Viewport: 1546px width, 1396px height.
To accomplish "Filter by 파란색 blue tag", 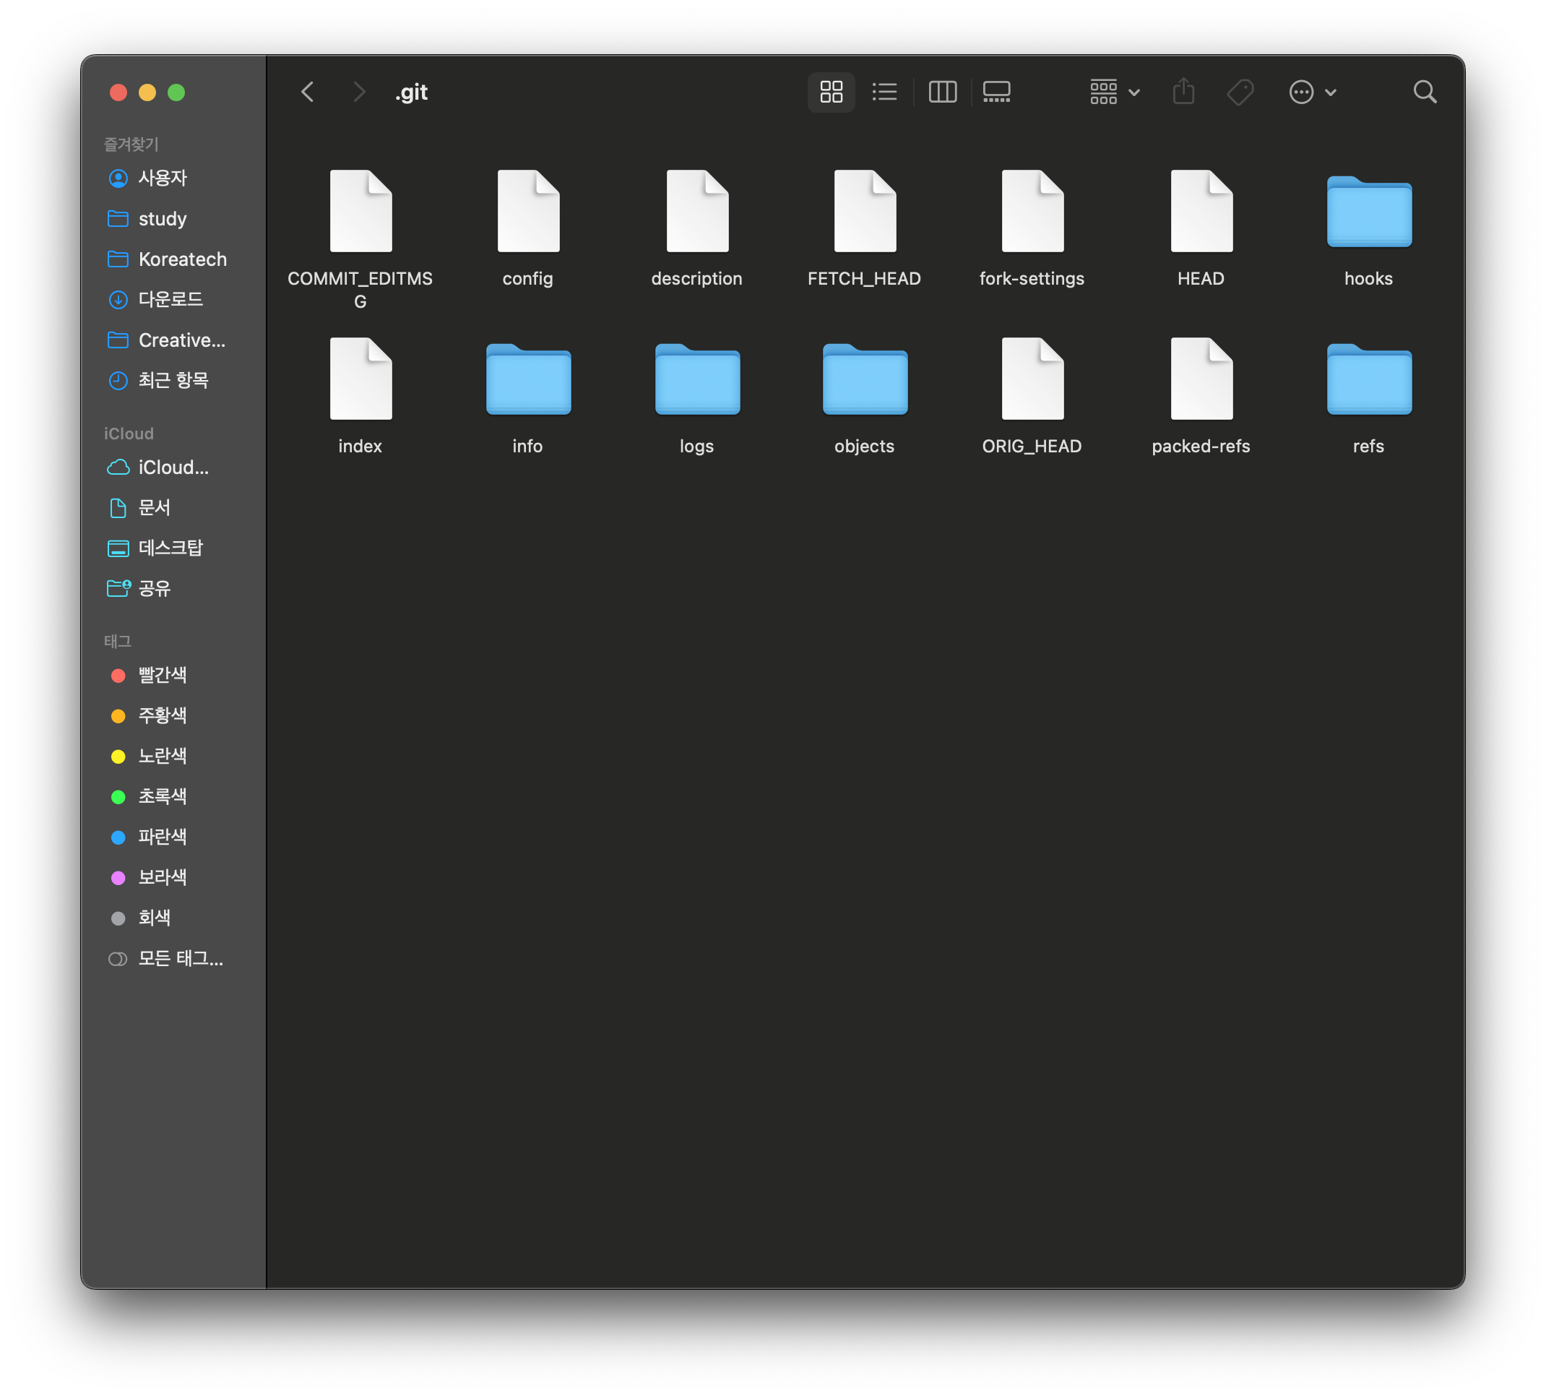I will coord(162,837).
